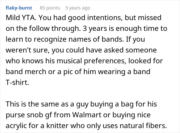The height and width of the screenshot is (133, 180).
Task: Open the flaky-burnt user profile
Action: click(x=19, y=8)
